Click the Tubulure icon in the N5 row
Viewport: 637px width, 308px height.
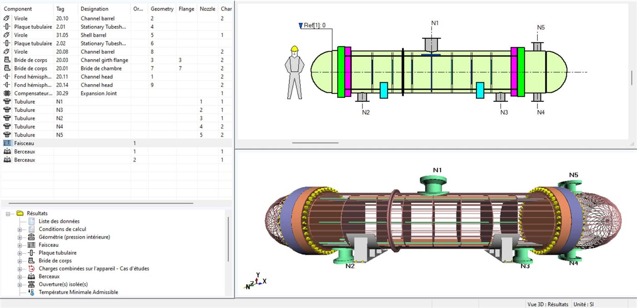(x=6, y=135)
